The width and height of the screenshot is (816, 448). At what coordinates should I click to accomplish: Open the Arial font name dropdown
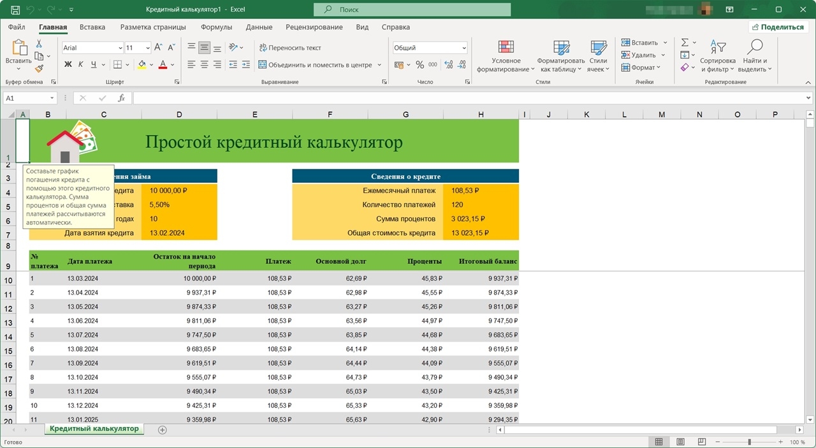pyautogui.click(x=120, y=48)
